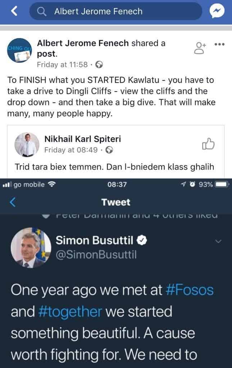Tap the add friend icon
The width and height of the screenshot is (232, 368).
200,48
